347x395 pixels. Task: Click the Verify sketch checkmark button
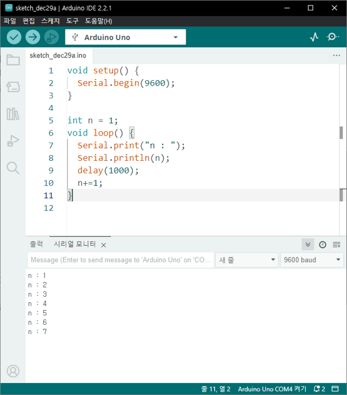[14, 37]
